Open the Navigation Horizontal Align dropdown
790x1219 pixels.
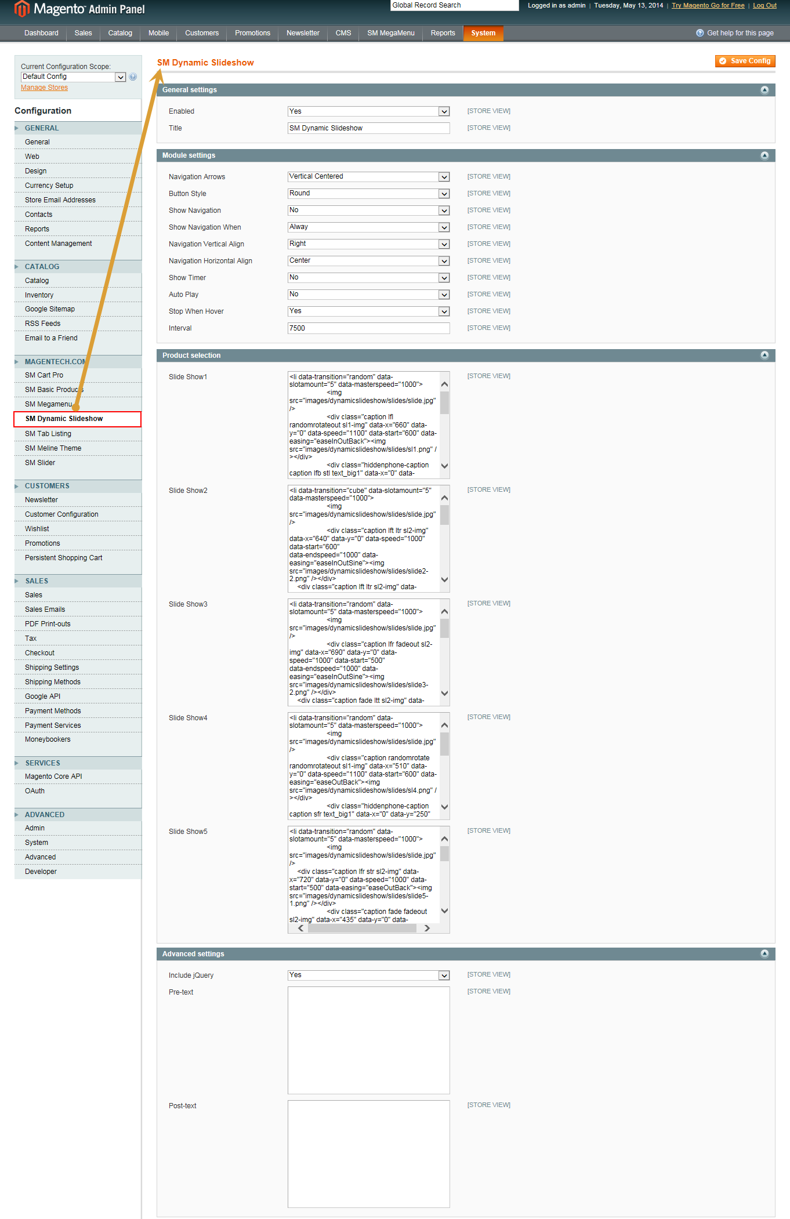pyautogui.click(x=368, y=261)
